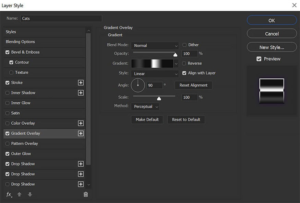
Task: Add another Color Overlay with plus icon
Action: tap(81, 123)
